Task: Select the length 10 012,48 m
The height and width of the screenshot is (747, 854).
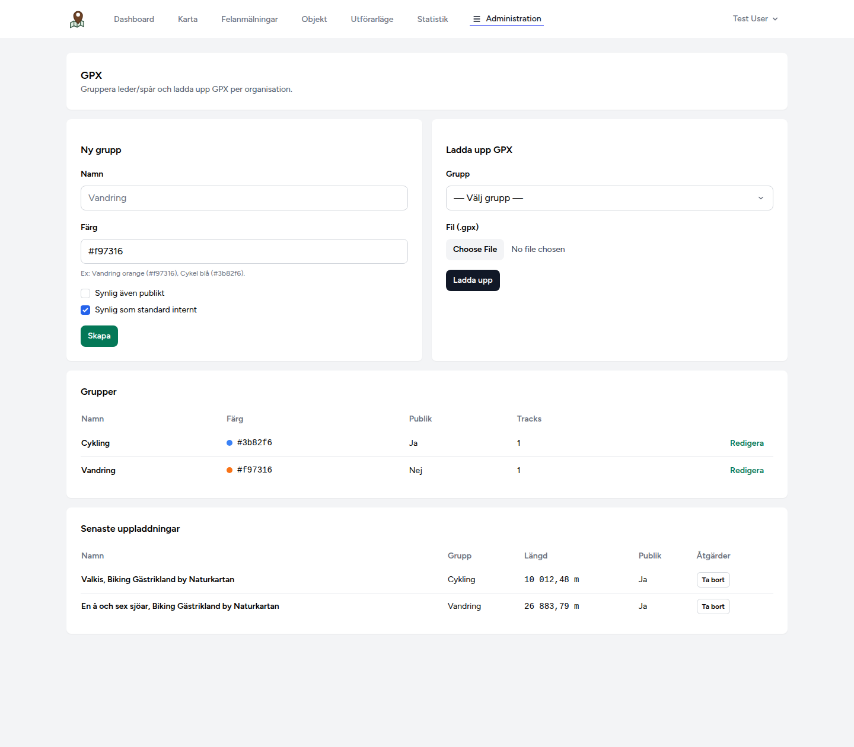Action: (x=552, y=580)
